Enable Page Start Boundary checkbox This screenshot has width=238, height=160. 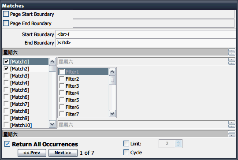click(6, 14)
